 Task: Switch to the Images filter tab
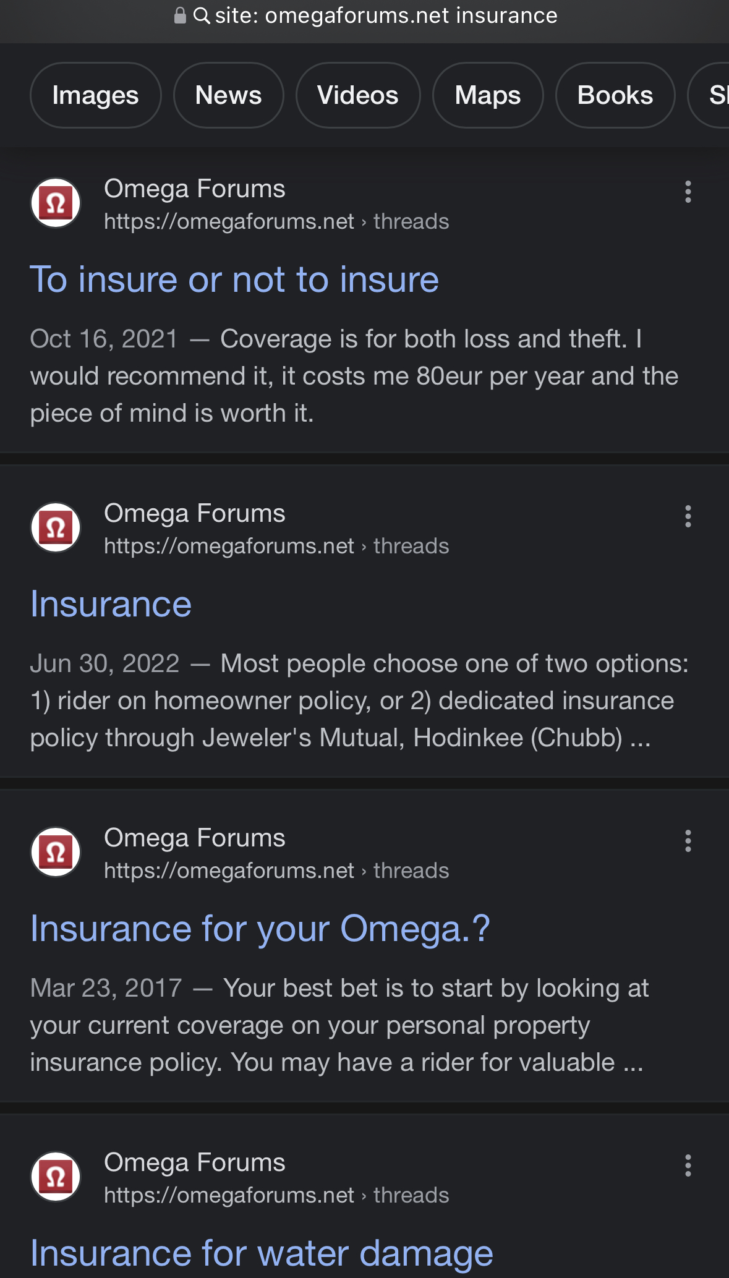95,95
